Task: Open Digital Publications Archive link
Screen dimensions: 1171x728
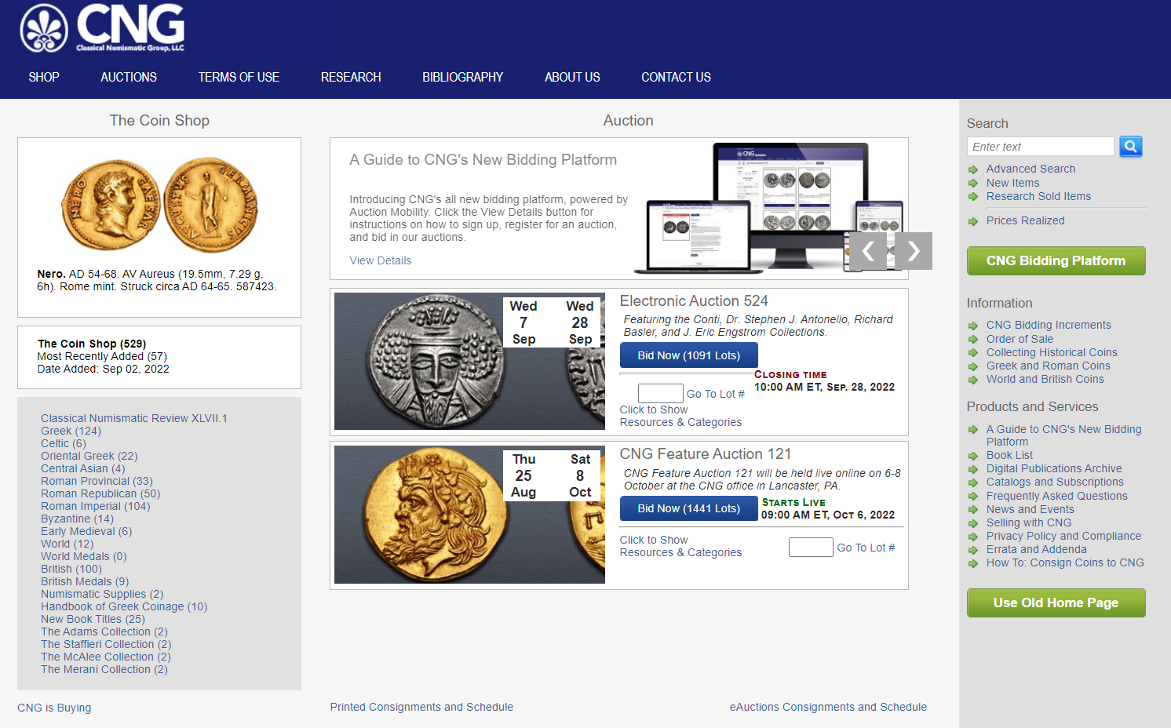Action: 1054,468
